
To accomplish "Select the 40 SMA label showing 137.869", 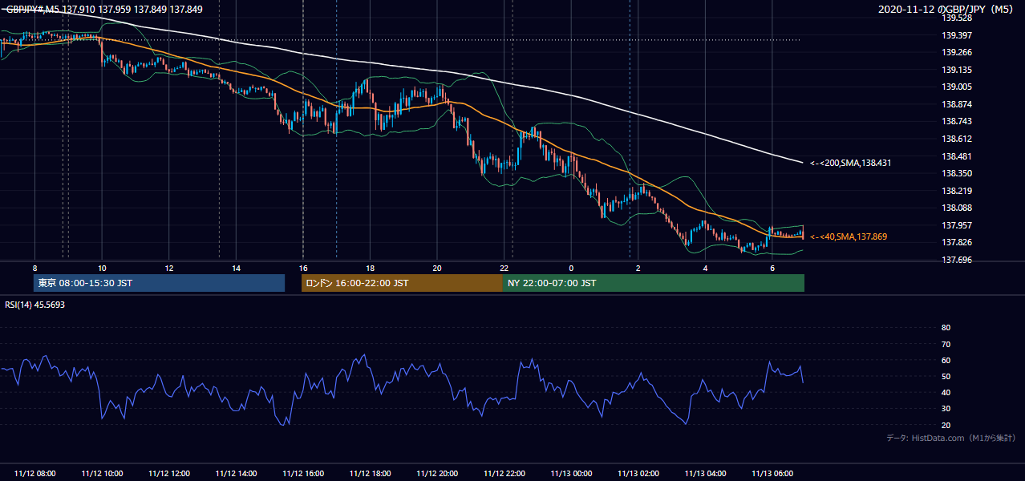I will click(849, 236).
